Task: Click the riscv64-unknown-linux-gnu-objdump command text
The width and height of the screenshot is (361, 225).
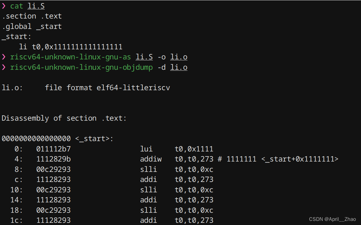Action: tap(81, 67)
